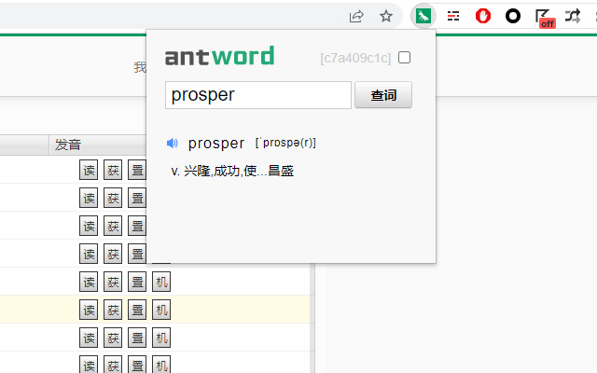Click the 机 button just above the highlighted row
The image size is (597, 373).
click(161, 282)
